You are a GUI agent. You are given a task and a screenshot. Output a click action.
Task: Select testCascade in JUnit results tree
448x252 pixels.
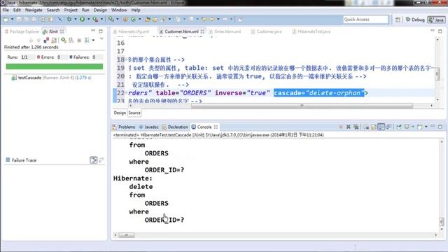[51, 78]
